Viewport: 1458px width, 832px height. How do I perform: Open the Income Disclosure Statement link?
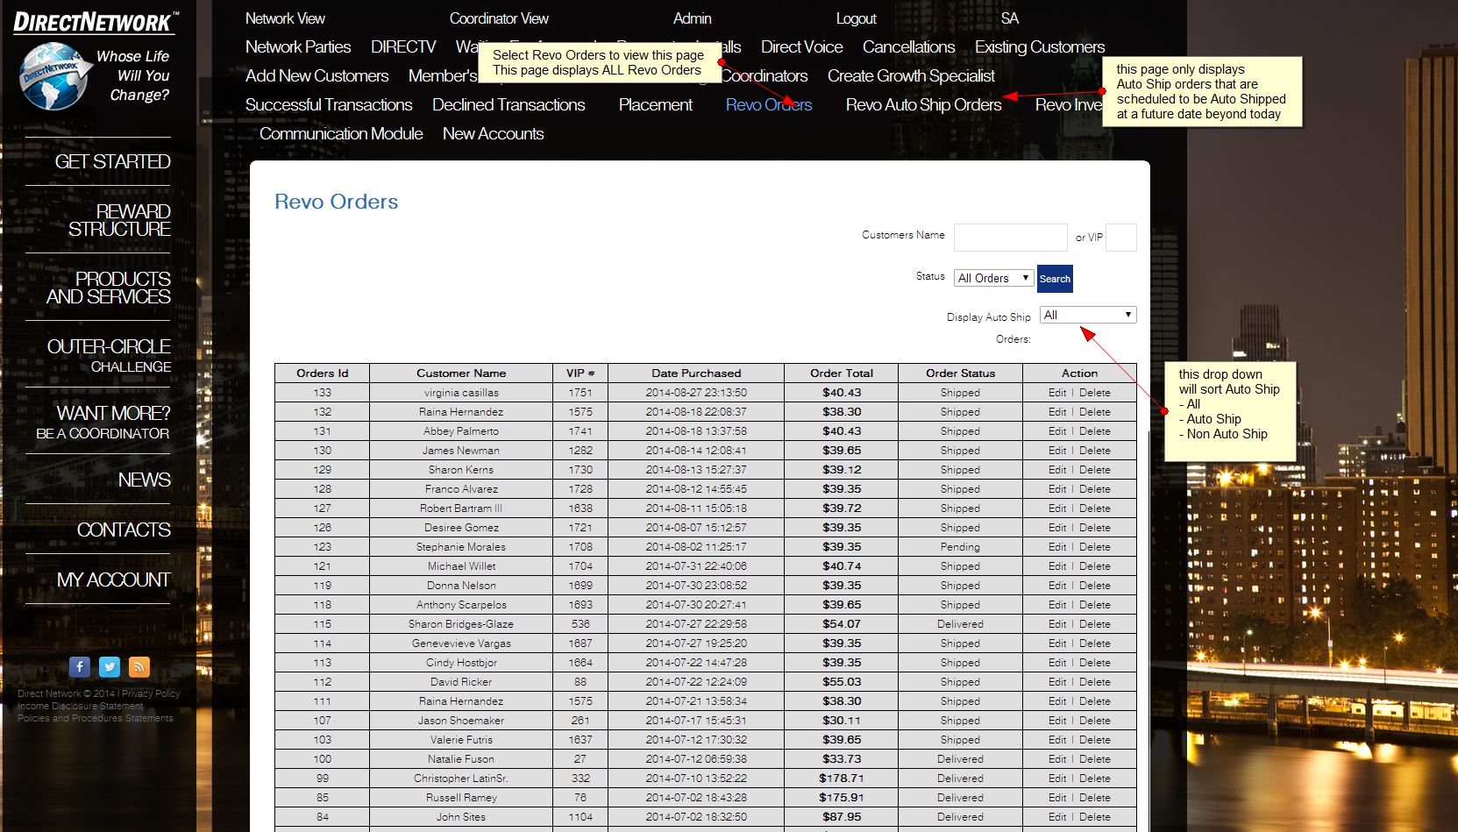click(81, 706)
